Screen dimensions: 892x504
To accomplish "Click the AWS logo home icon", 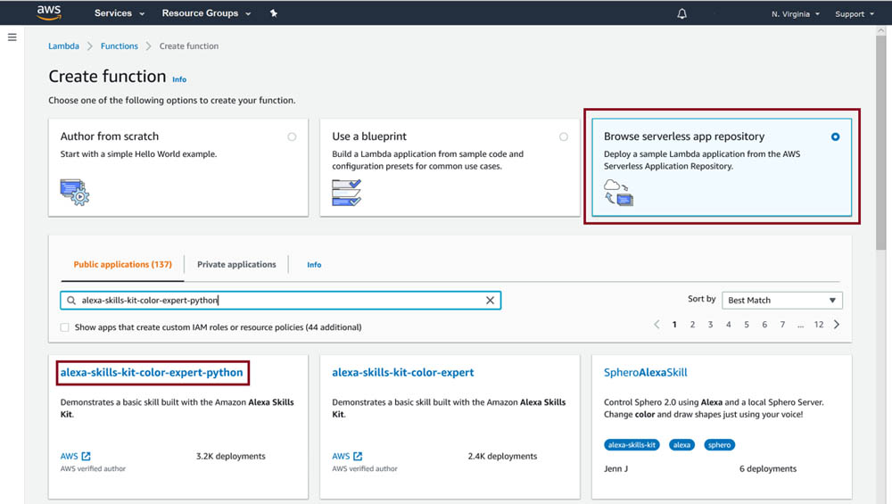I will pyautogui.click(x=49, y=12).
